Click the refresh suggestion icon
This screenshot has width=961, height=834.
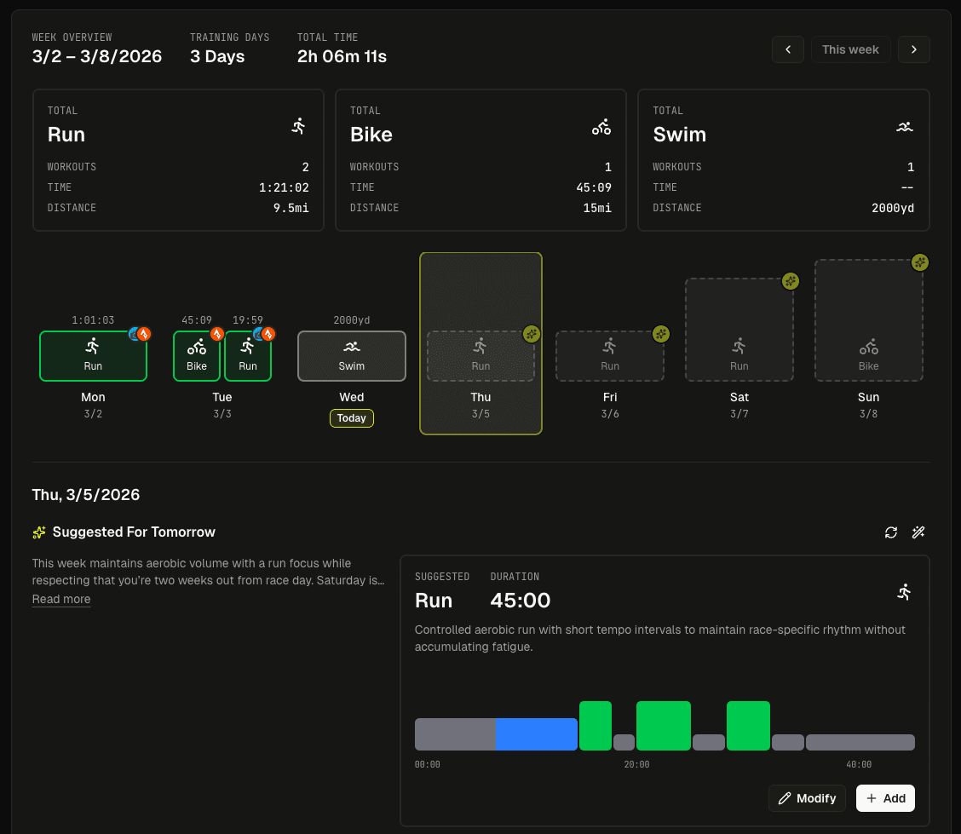point(891,532)
